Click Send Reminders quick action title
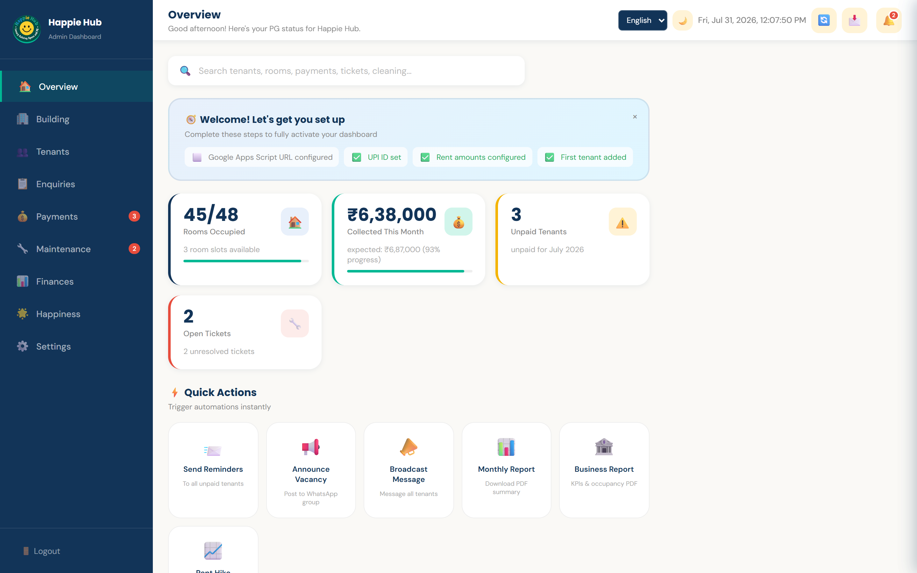 [x=213, y=469]
